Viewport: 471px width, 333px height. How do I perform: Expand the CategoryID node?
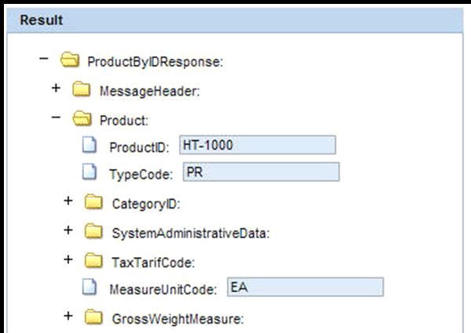68,201
